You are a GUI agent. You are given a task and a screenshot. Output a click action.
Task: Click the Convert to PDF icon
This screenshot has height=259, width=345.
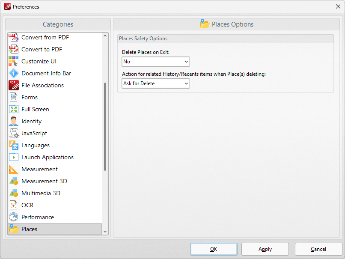click(x=14, y=49)
